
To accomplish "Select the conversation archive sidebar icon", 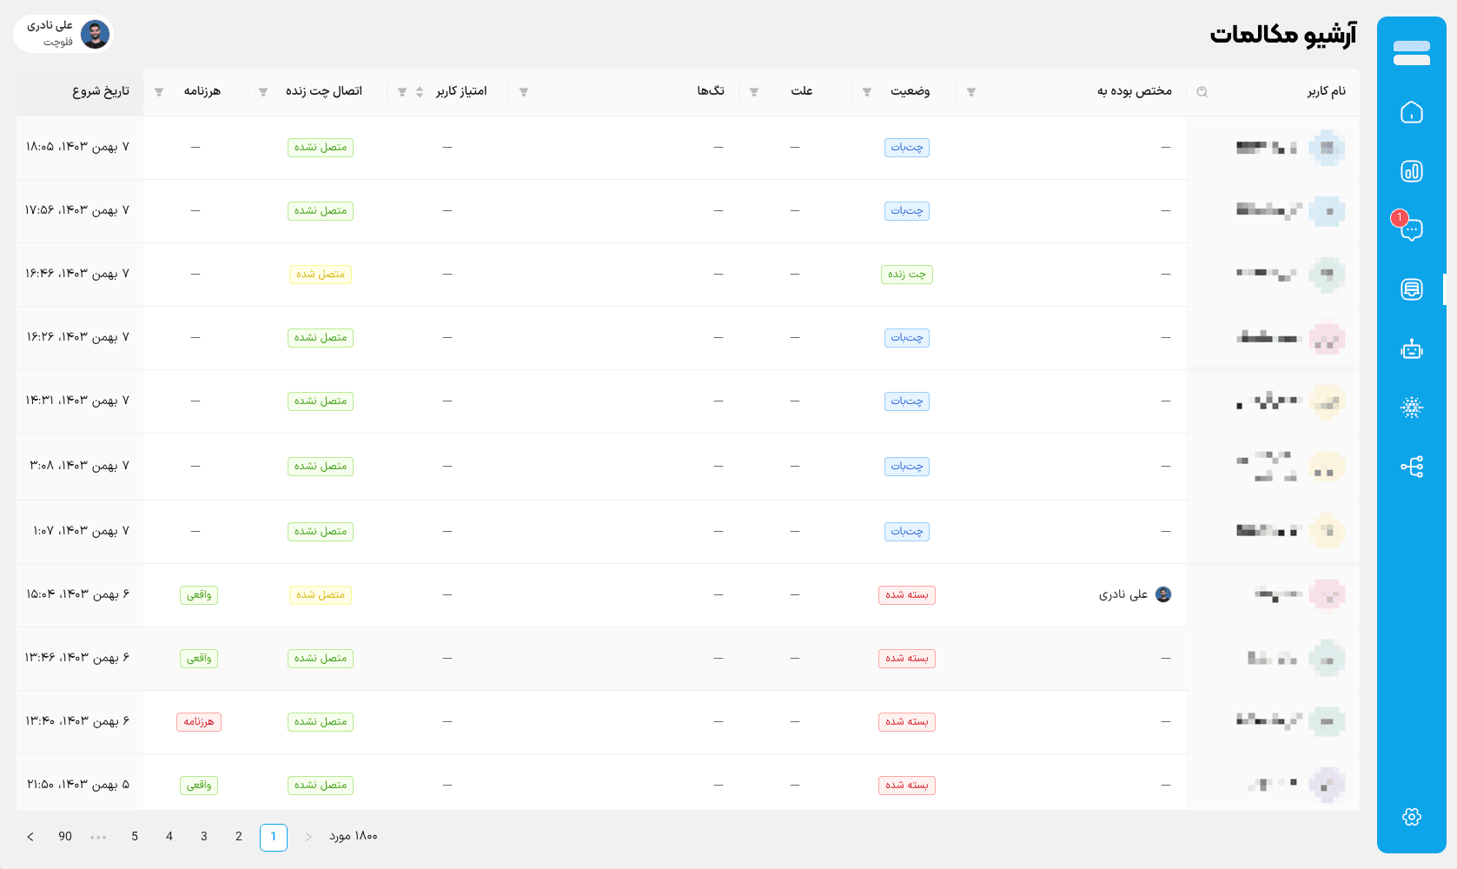I will (x=1411, y=289).
